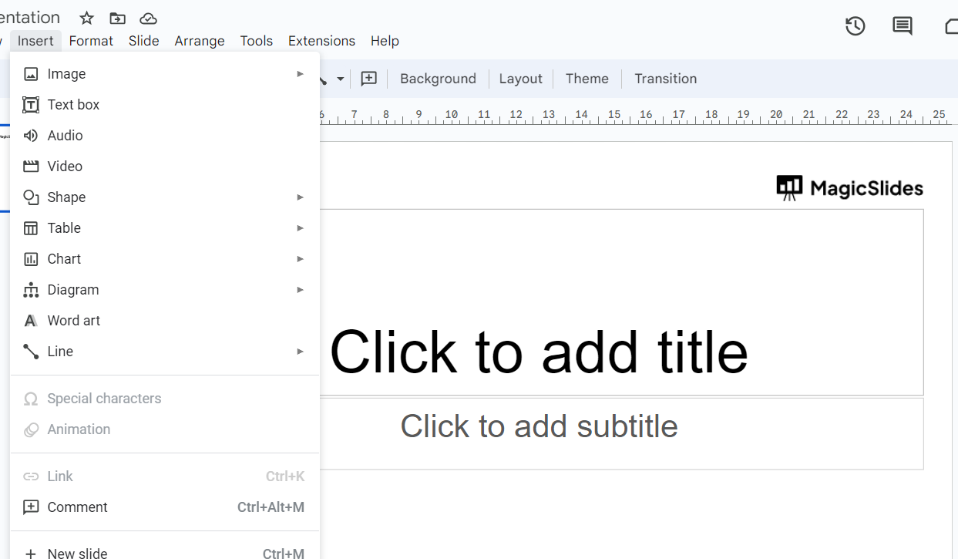Open the Extensions menu
This screenshot has width=958, height=559.
coord(321,41)
